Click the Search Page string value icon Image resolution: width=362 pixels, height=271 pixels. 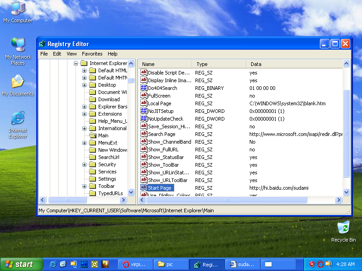(x=143, y=134)
